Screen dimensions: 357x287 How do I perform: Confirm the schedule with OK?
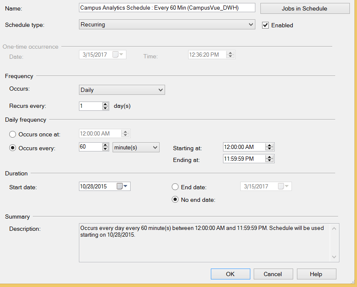click(x=230, y=274)
